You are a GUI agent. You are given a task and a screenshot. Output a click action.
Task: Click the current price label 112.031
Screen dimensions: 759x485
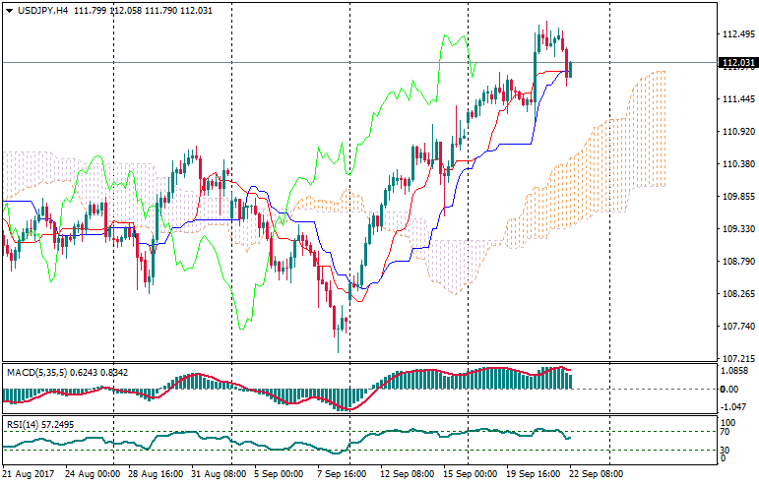pos(737,63)
